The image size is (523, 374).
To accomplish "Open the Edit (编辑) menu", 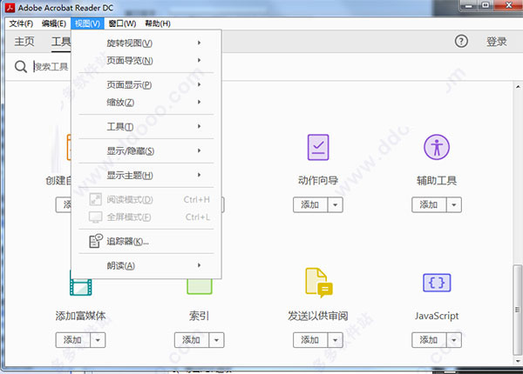I will [x=54, y=23].
